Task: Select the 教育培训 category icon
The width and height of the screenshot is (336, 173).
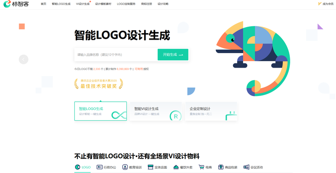Action: click(125, 167)
